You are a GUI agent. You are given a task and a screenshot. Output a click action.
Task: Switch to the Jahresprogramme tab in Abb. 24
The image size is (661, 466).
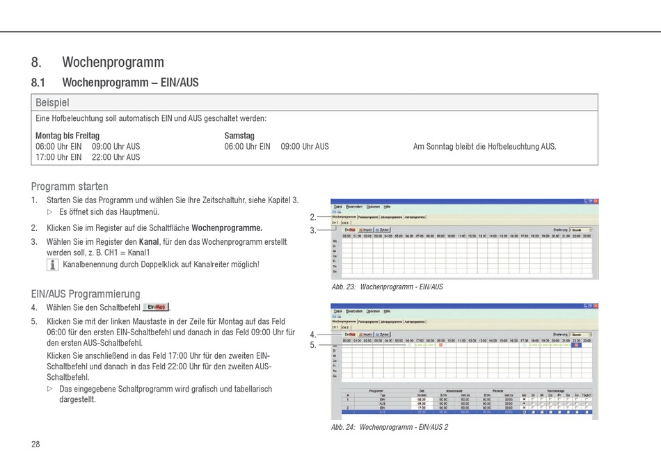tap(391, 321)
